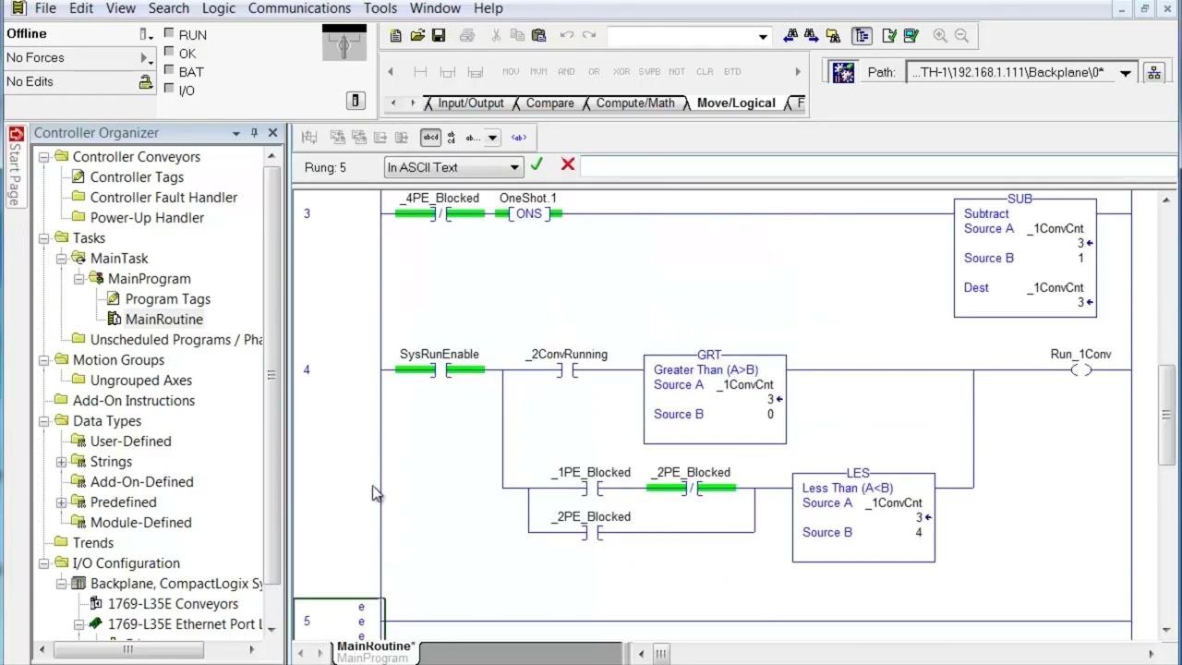
Task: Save the project with floppy icon
Action: (439, 36)
